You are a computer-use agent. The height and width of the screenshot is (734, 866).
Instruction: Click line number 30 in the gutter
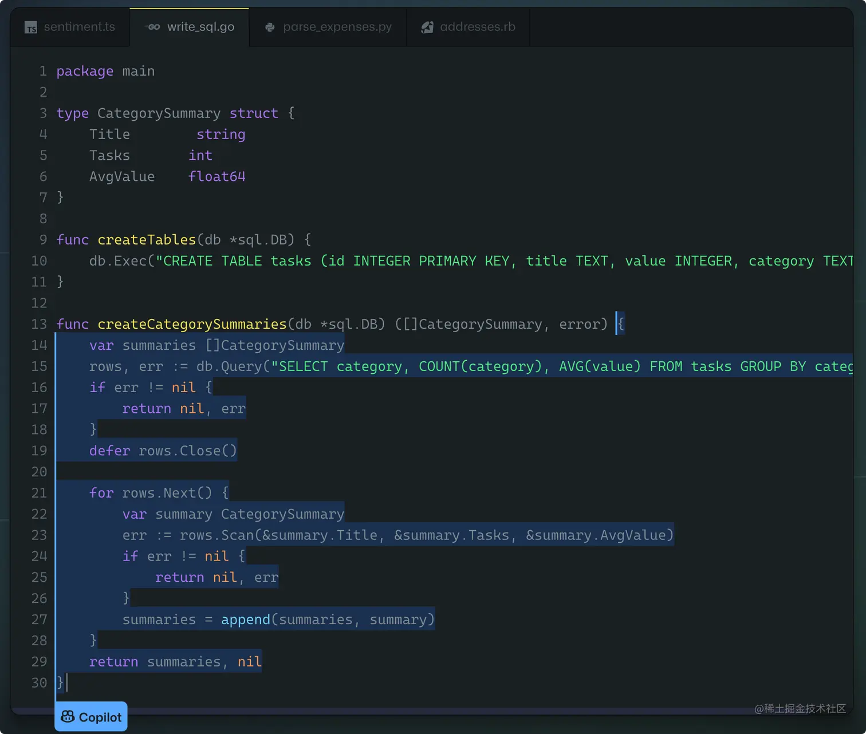pyautogui.click(x=39, y=682)
